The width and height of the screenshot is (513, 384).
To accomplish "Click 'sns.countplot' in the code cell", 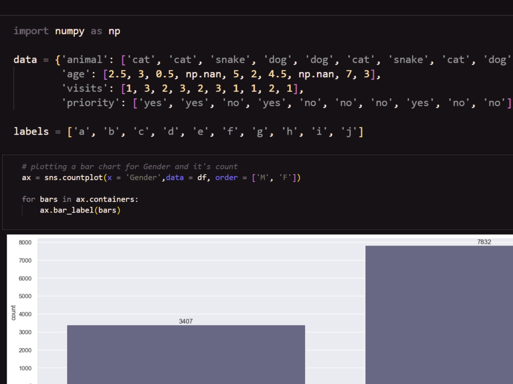I will pyautogui.click(x=73, y=178).
